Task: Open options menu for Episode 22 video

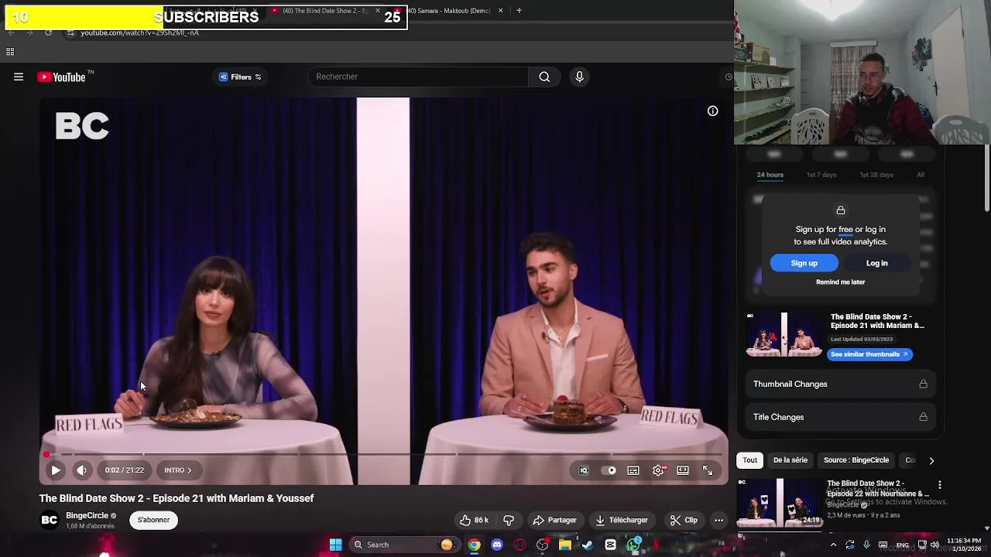Action: (x=939, y=485)
